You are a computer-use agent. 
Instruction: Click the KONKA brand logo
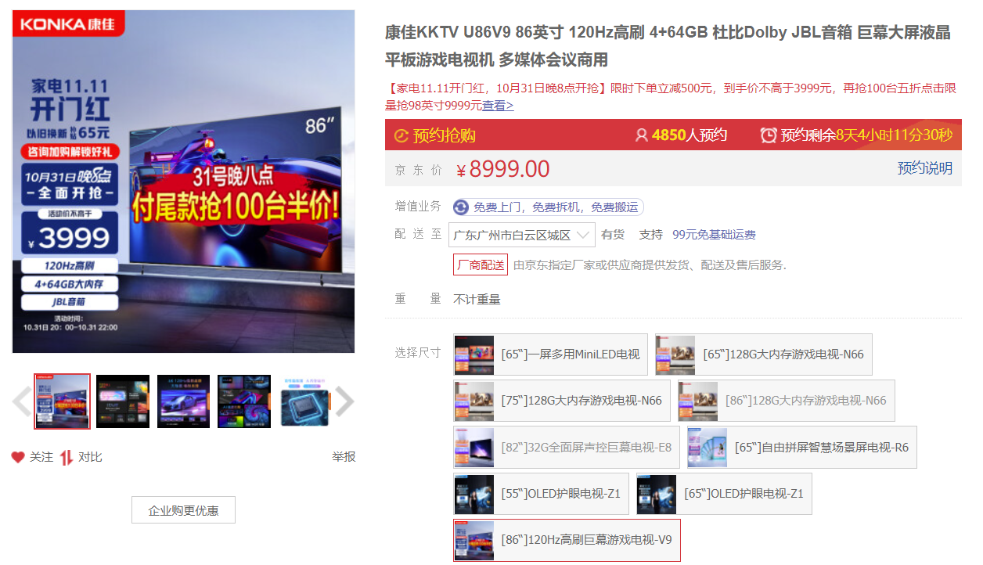click(x=67, y=24)
